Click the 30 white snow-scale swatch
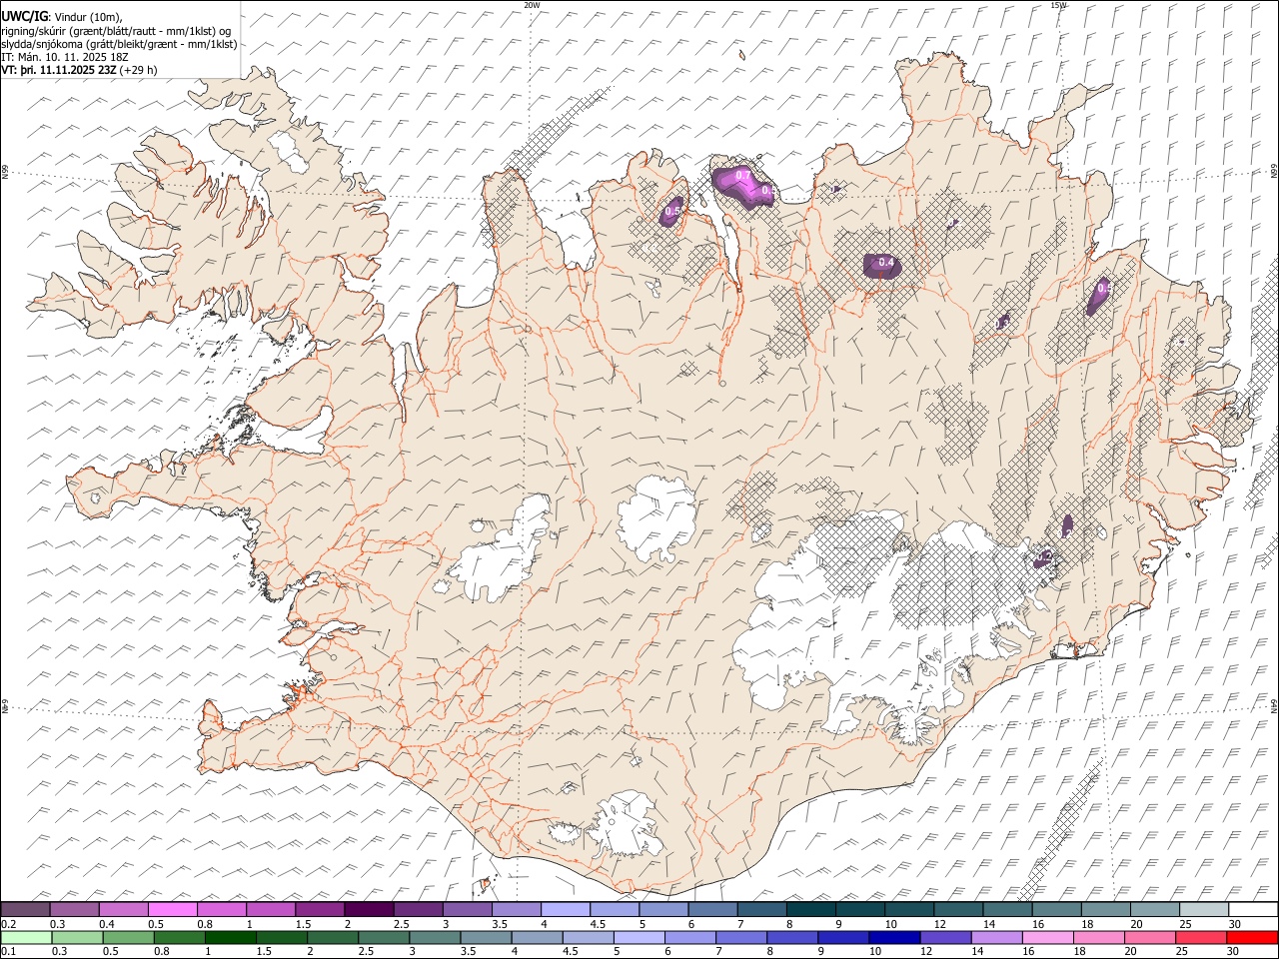1279x959 pixels. 1253,909
